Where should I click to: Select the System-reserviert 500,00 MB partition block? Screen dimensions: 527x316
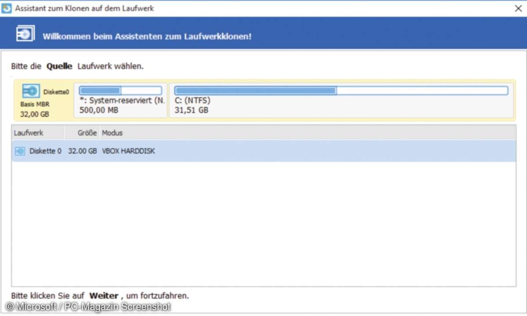click(121, 100)
